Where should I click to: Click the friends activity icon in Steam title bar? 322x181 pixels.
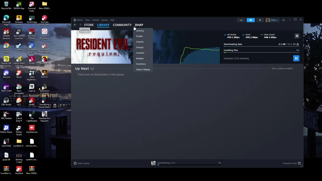241,20
